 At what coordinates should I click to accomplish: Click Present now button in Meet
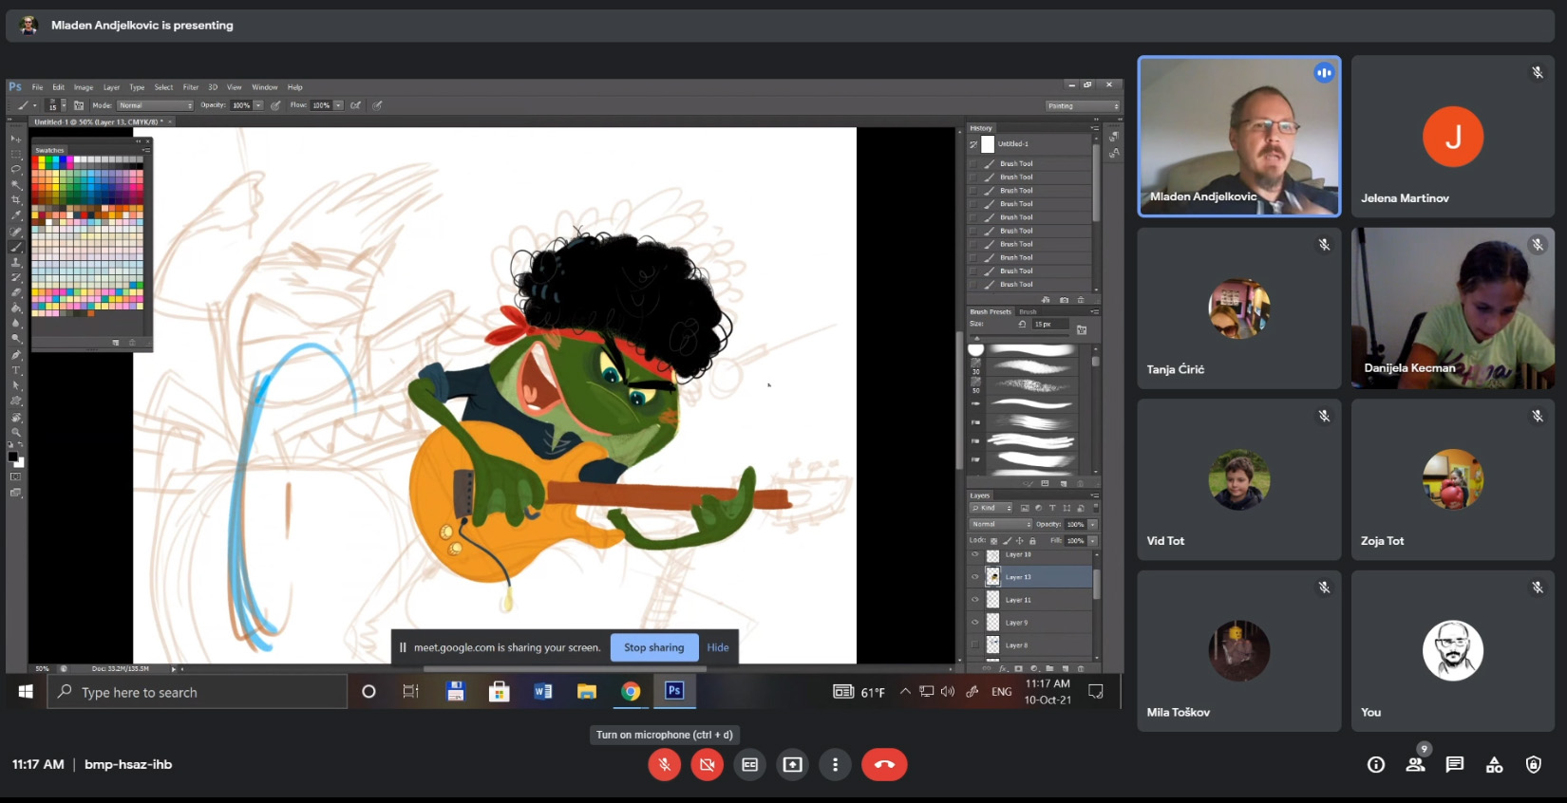click(x=792, y=764)
